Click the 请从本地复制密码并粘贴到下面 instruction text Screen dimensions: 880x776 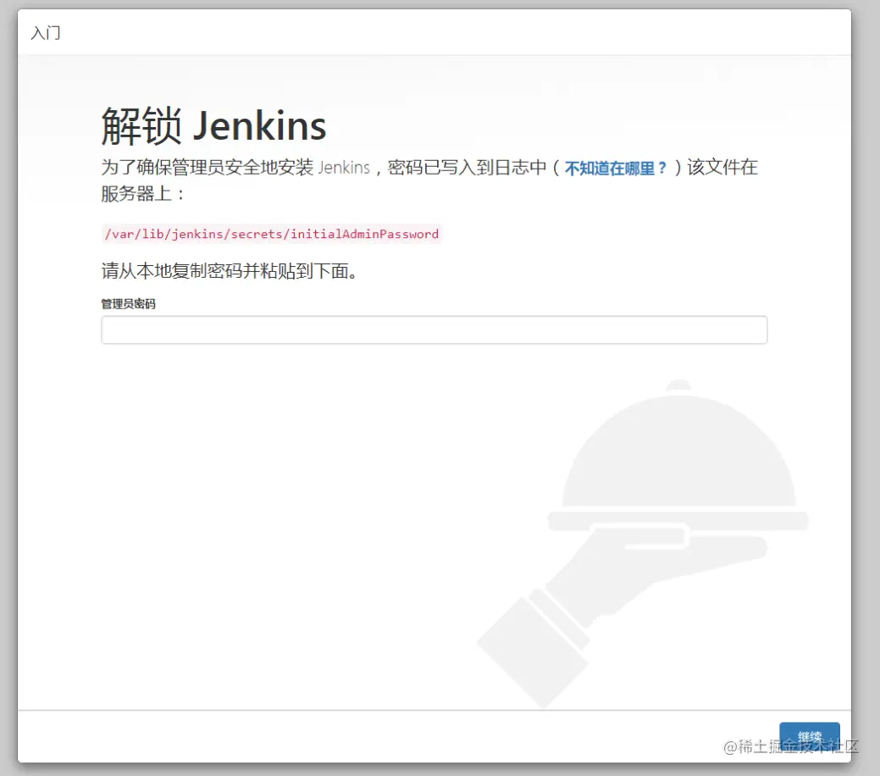(230, 271)
